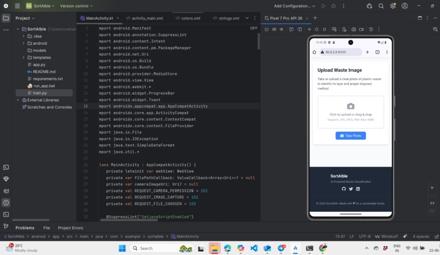Open more tool windows ellipsis in left sidebar
Viewport: 440px width, 255px height.
click(6, 29)
